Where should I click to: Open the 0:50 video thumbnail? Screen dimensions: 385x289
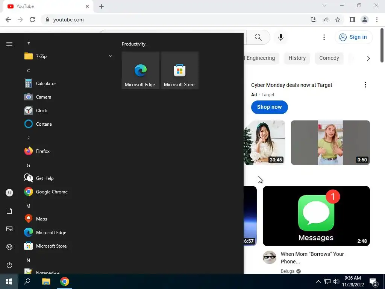point(330,143)
